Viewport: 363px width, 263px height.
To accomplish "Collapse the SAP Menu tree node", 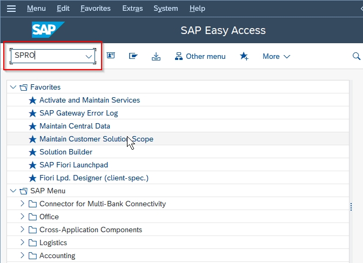I will (13, 191).
